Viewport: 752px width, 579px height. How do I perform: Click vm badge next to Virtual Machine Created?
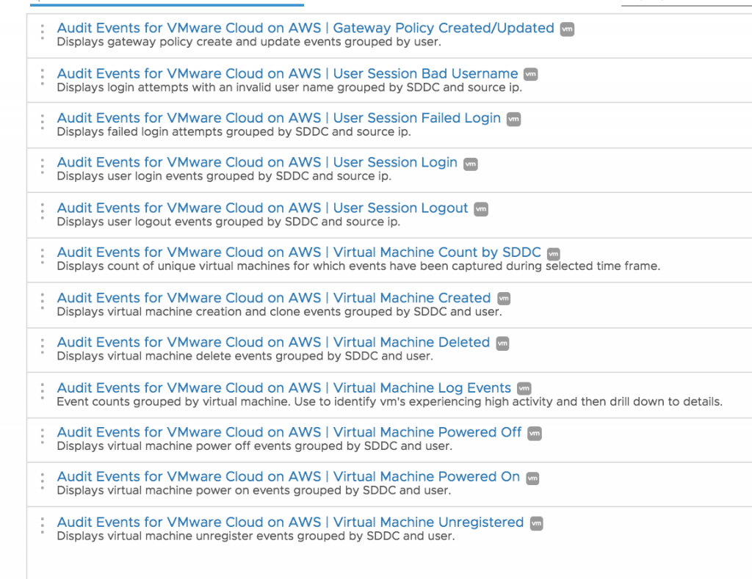504,299
